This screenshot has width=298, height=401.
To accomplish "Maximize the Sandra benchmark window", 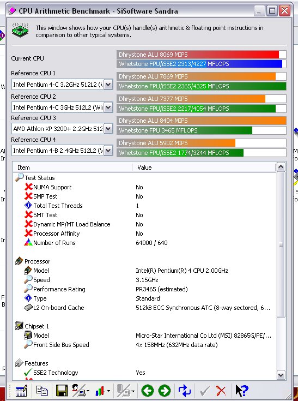I will click(272, 11).
